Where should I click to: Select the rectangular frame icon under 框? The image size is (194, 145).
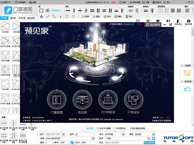tap(41, 11)
